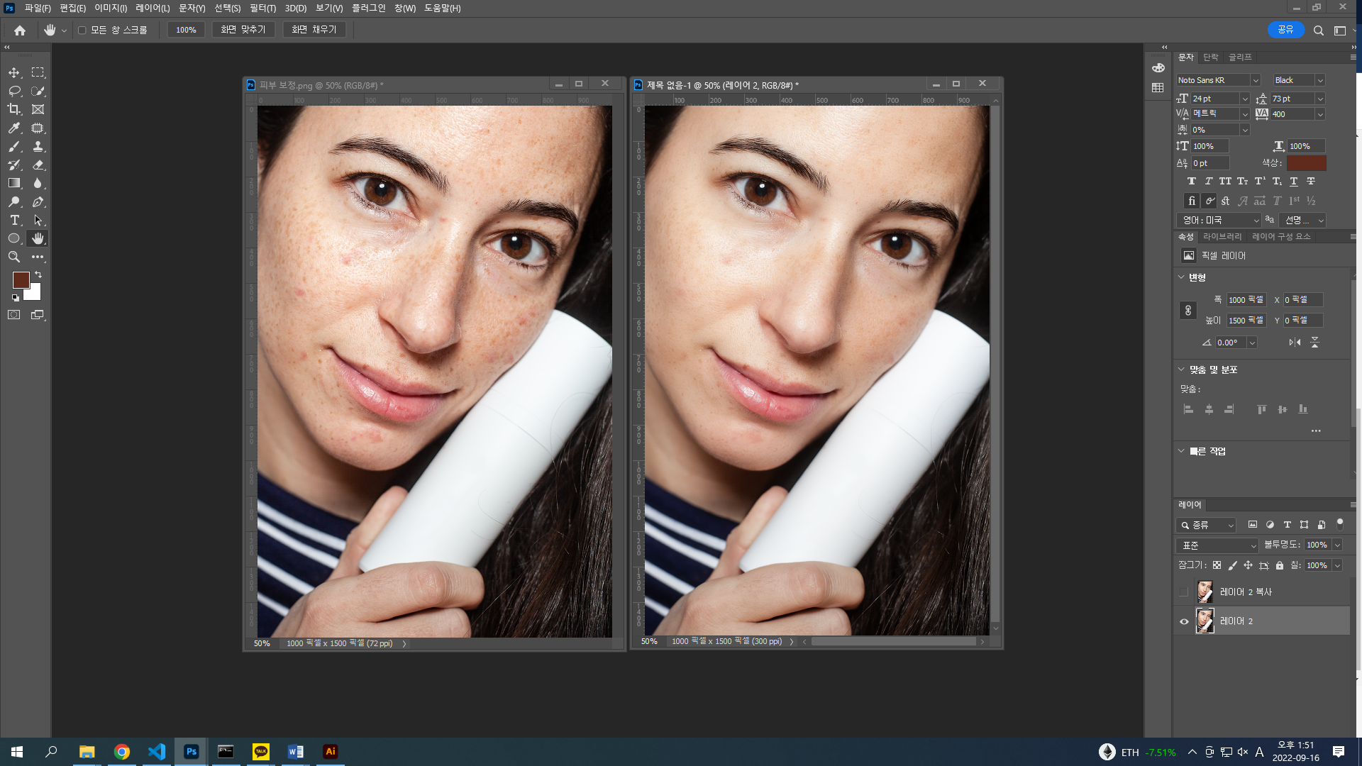Screen dimensions: 1362x766
Task: Select the Move tool
Action: tap(14, 72)
